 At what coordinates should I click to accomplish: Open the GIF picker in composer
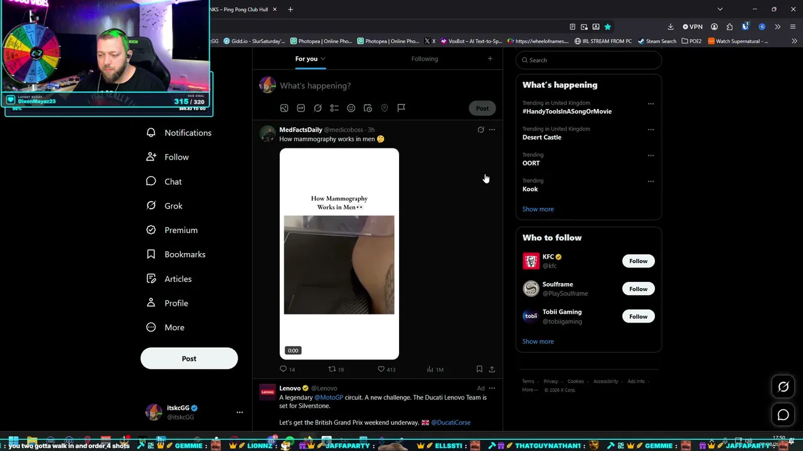coord(301,108)
